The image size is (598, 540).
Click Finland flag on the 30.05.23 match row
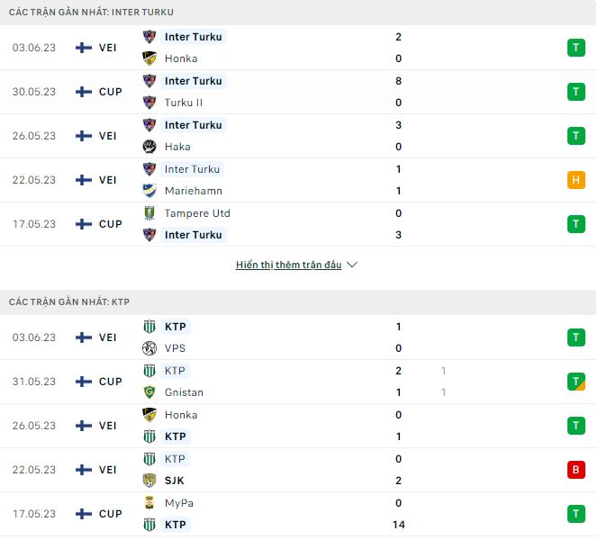click(x=84, y=92)
